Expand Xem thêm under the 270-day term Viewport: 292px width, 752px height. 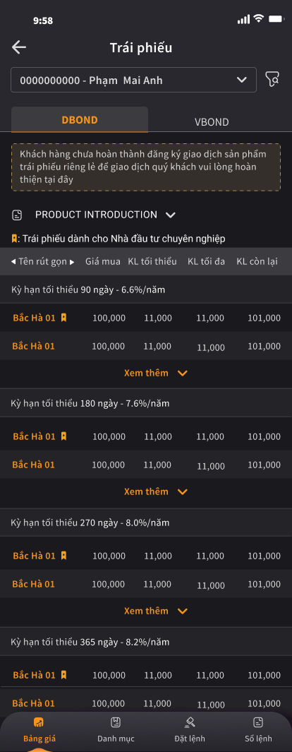(156, 611)
